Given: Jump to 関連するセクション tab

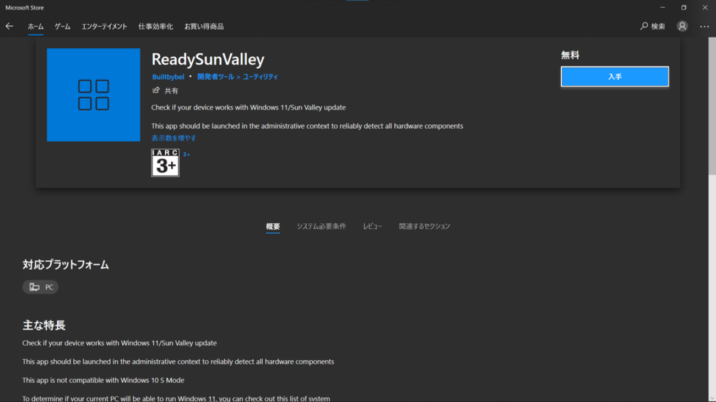Looking at the screenshot, I should 425,227.
